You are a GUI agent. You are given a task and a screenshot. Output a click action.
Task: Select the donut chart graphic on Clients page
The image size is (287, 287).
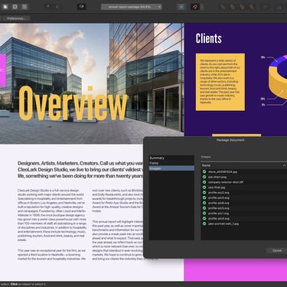278,78
